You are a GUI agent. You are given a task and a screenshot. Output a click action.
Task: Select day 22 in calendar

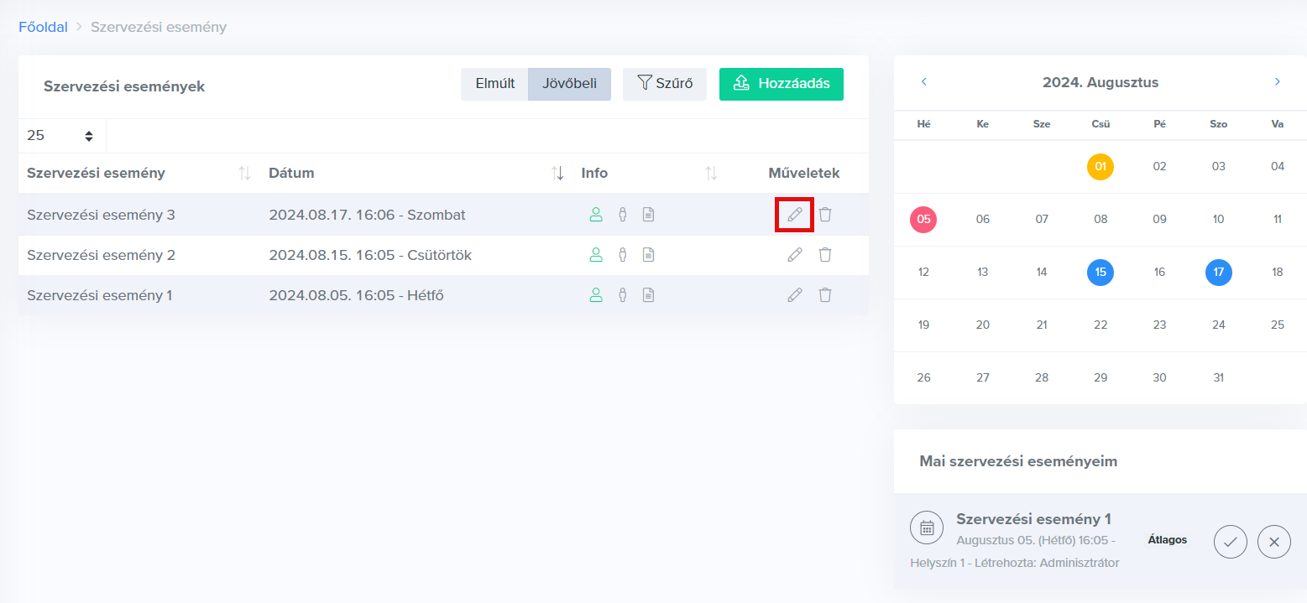1100,325
